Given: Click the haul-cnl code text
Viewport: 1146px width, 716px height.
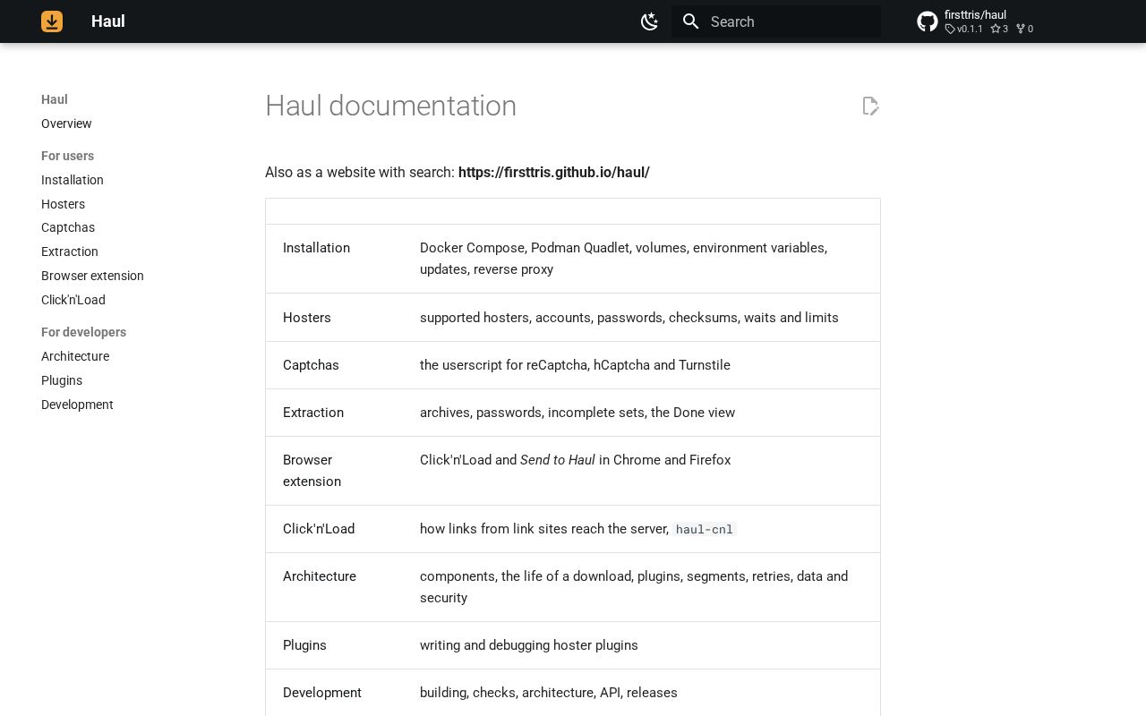Looking at the screenshot, I should (x=705, y=529).
